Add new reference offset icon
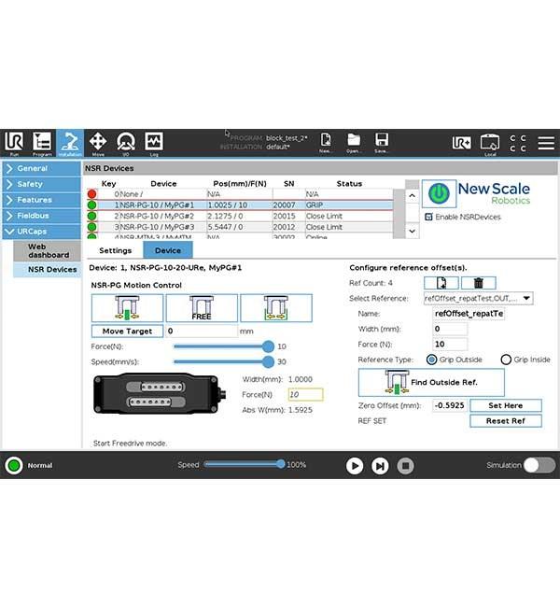This screenshot has width=560, height=607. tap(441, 283)
